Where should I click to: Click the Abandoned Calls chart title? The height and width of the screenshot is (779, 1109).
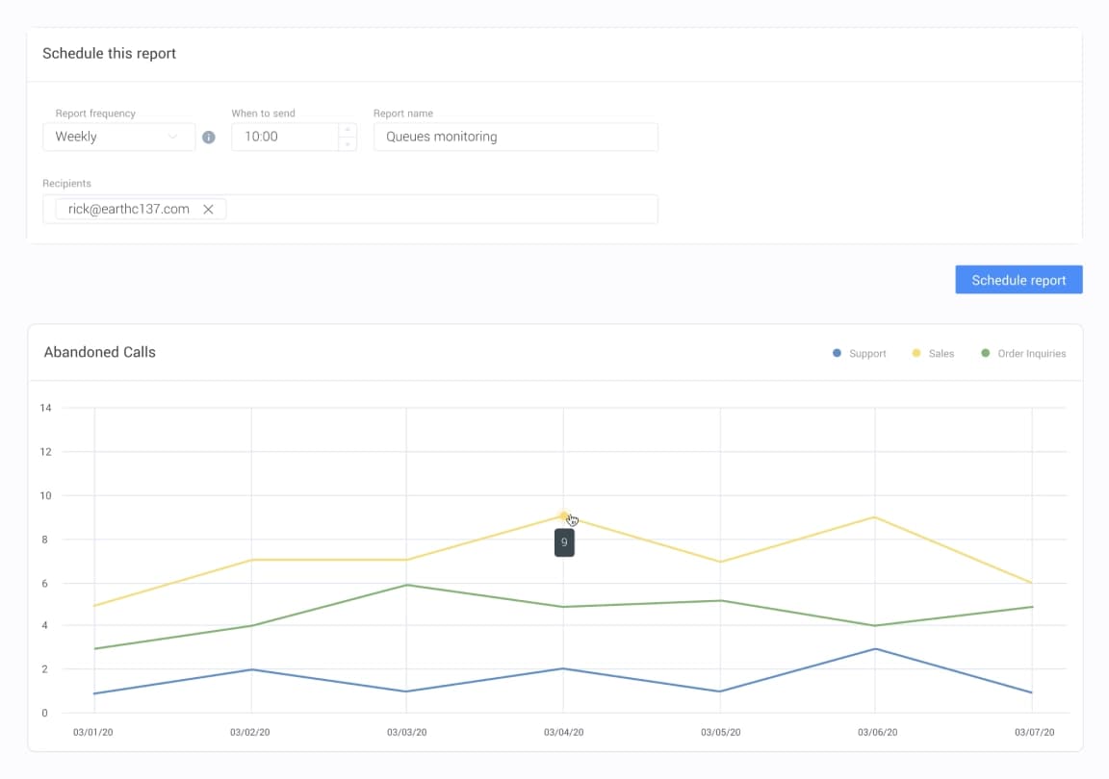100,352
